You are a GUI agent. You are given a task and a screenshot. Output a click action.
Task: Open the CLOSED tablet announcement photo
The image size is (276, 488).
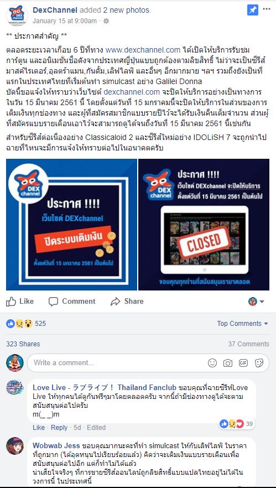pyautogui.click(x=204, y=225)
